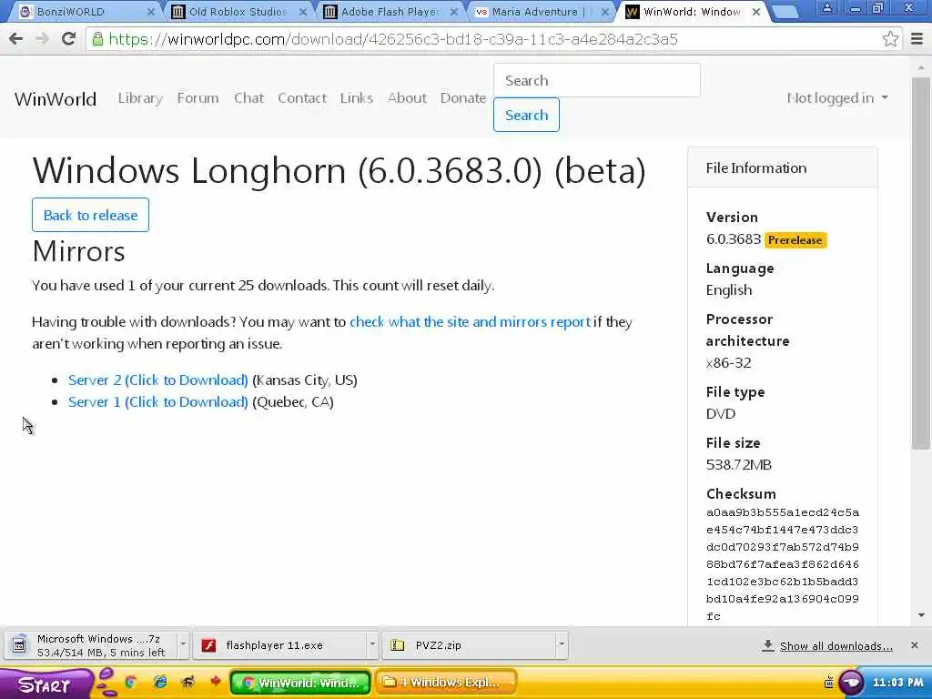Open the flashplayer 11.exe download
Screen dimensions: 932x699
(x=279, y=645)
